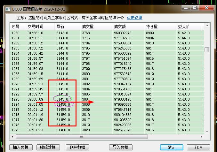This screenshot has height=152, width=217.
Task: Select amount cell 979333120
Action: [x=123, y=99]
